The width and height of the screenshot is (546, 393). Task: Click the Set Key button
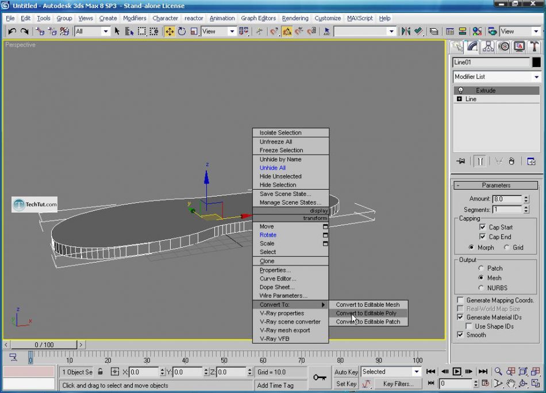346,384
